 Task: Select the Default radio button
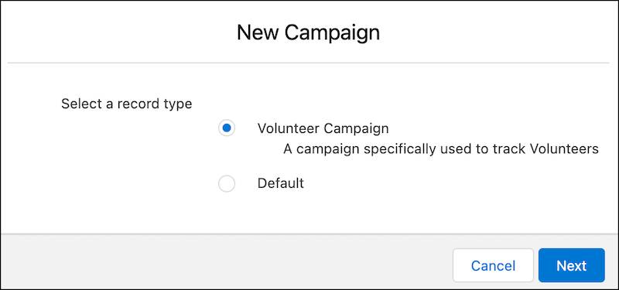click(x=227, y=184)
